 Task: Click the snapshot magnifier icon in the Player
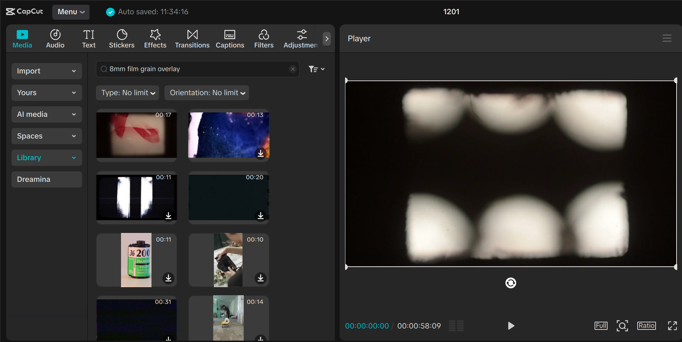pos(623,326)
